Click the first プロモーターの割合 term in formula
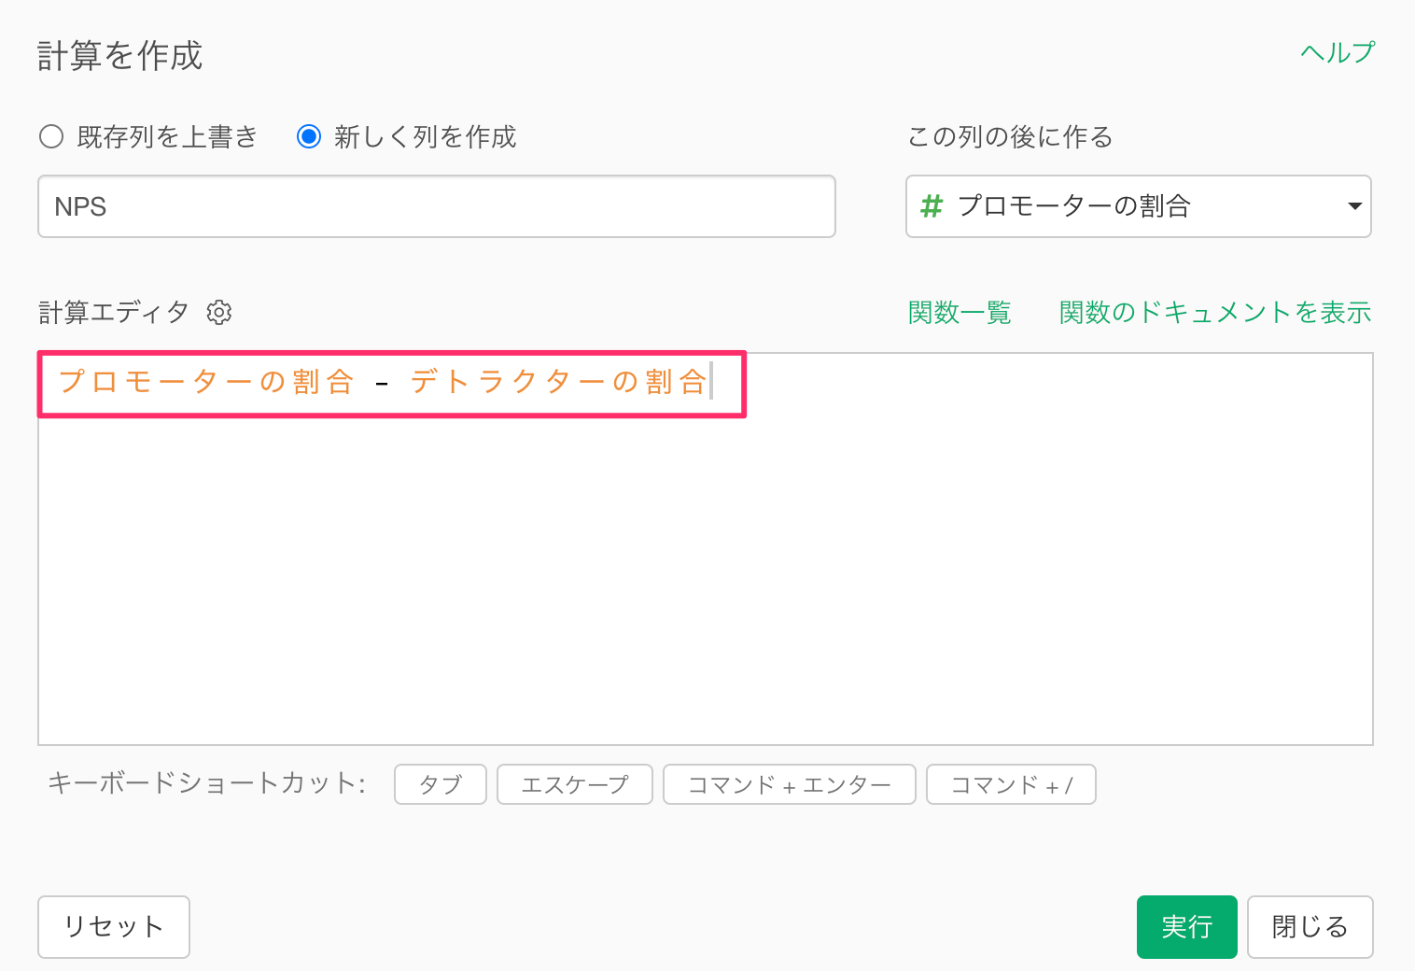Screen dimensions: 1415x971 [x=206, y=382]
